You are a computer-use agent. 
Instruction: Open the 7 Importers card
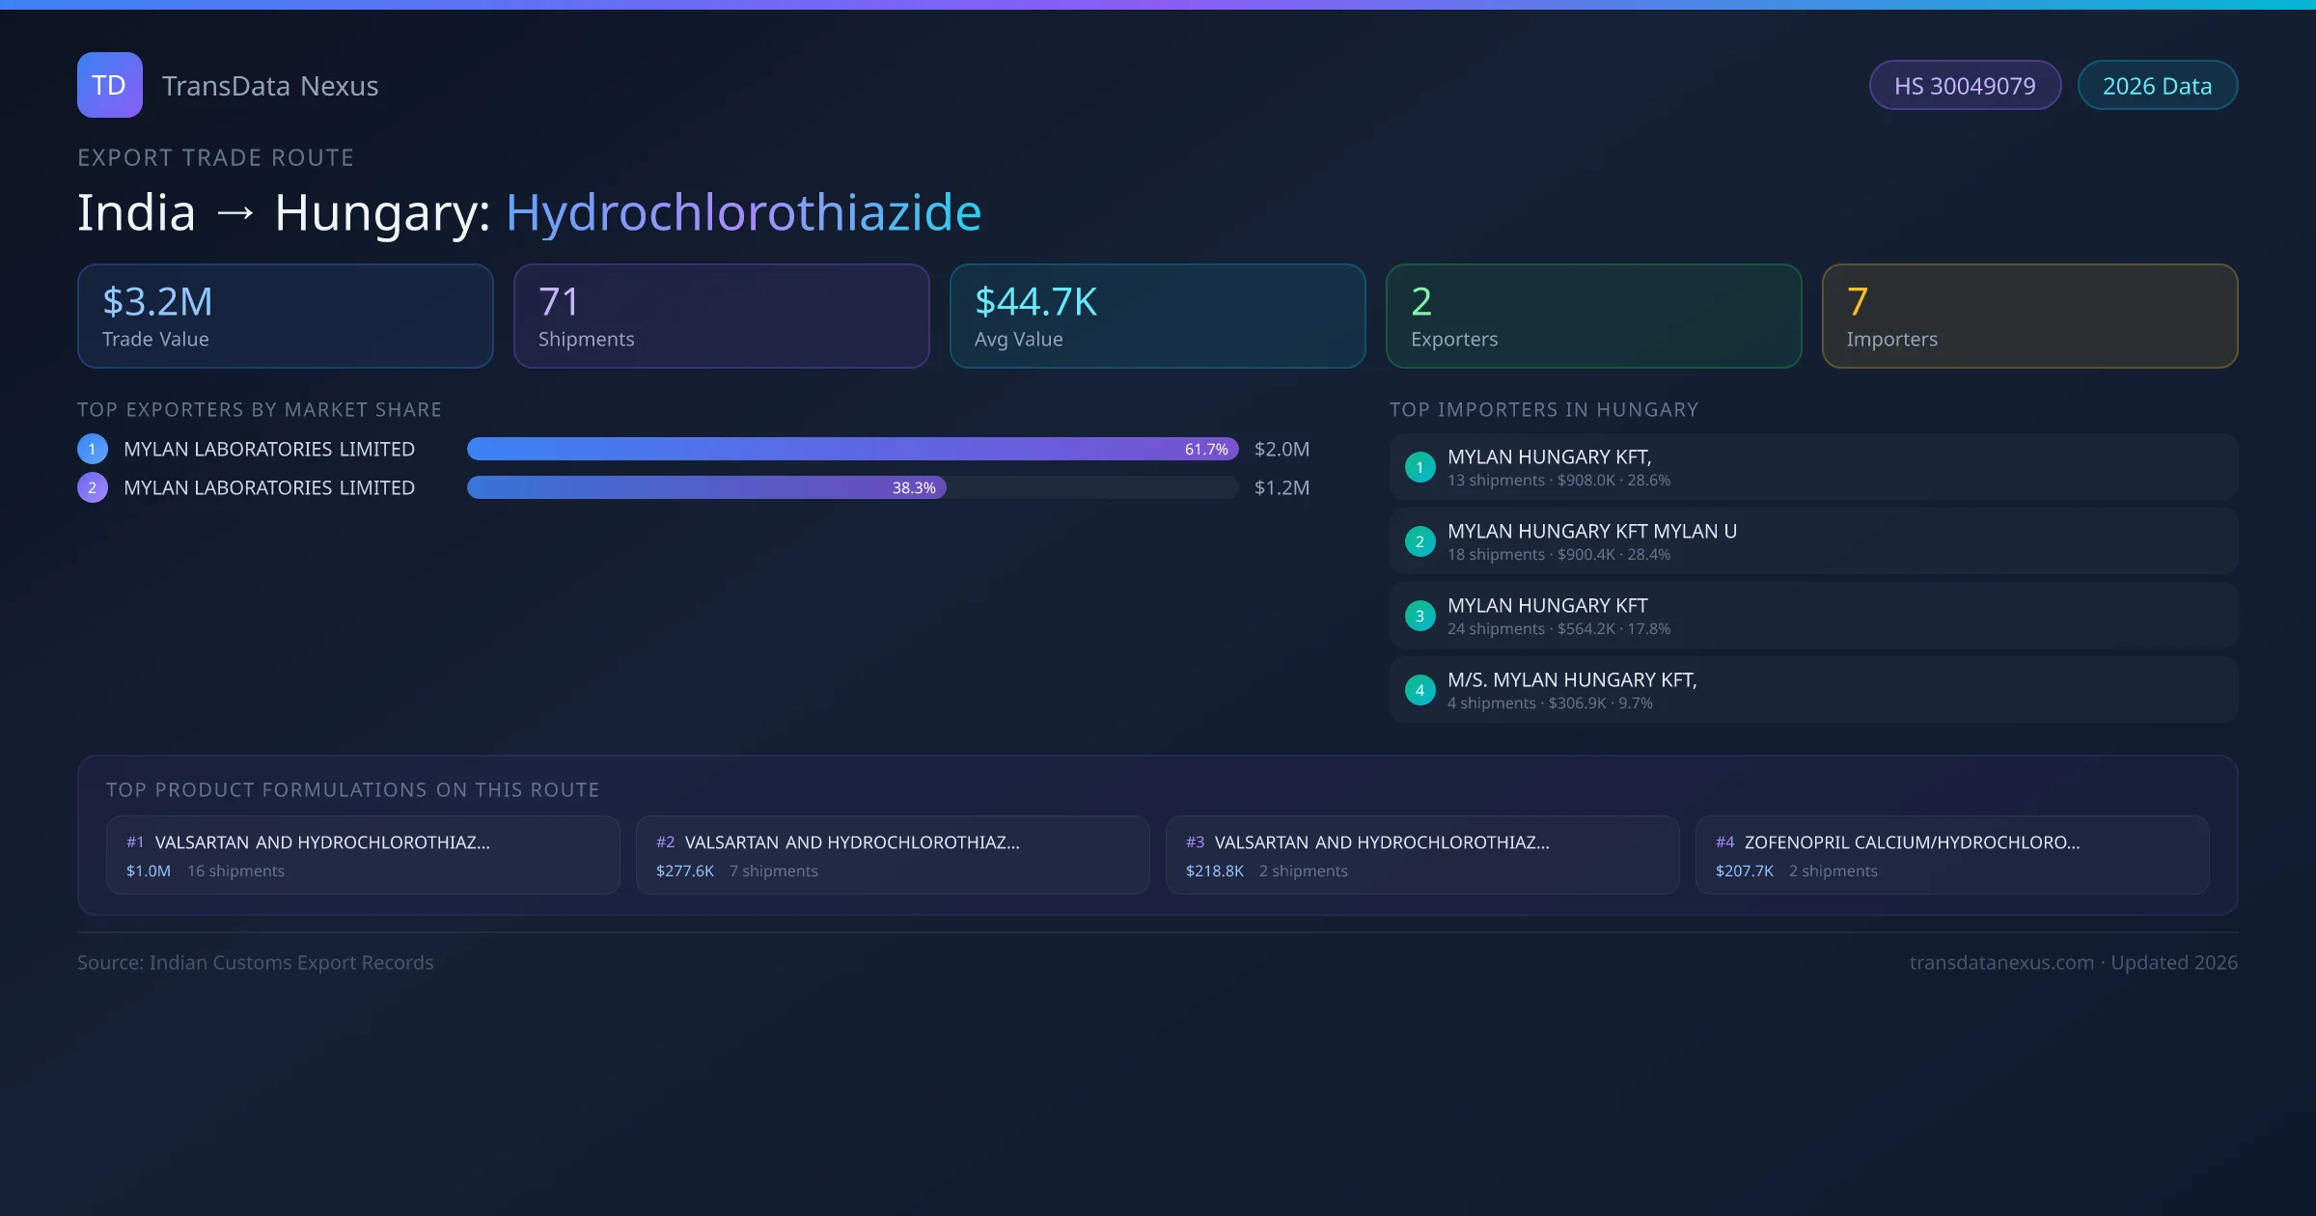coord(2029,316)
